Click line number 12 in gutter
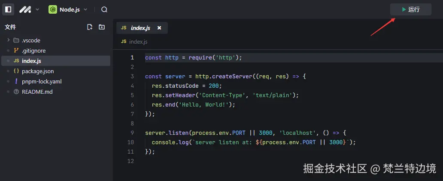 pyautogui.click(x=130, y=161)
